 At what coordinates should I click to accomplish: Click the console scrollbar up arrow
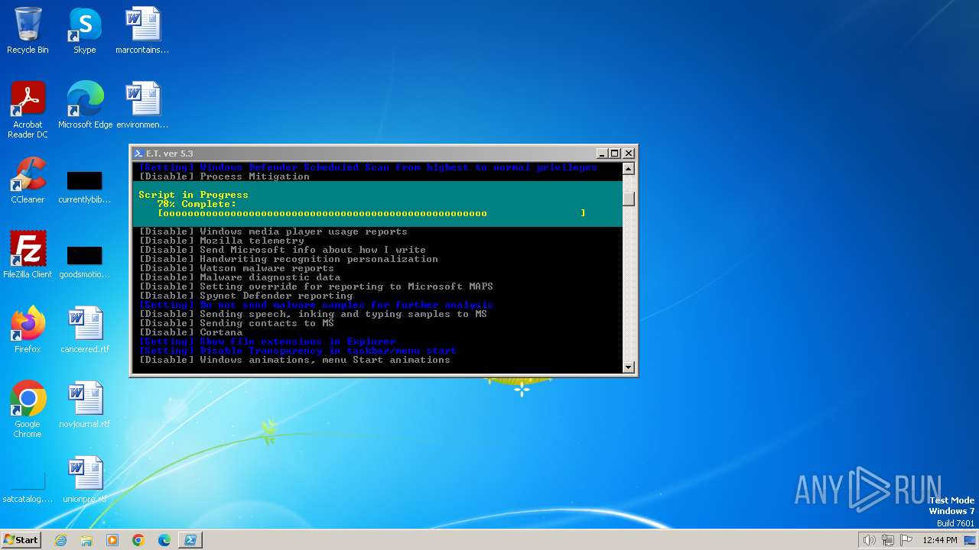coord(628,169)
